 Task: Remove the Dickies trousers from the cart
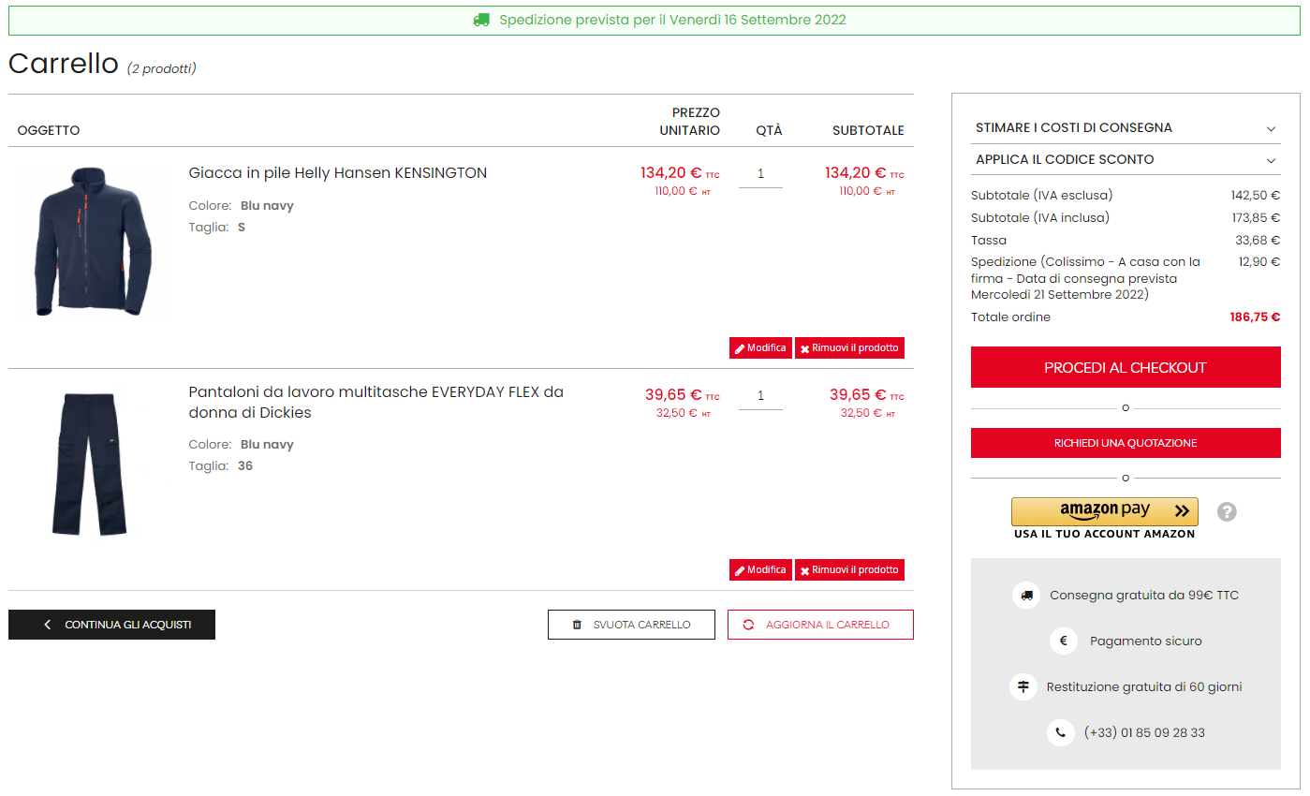click(849, 569)
